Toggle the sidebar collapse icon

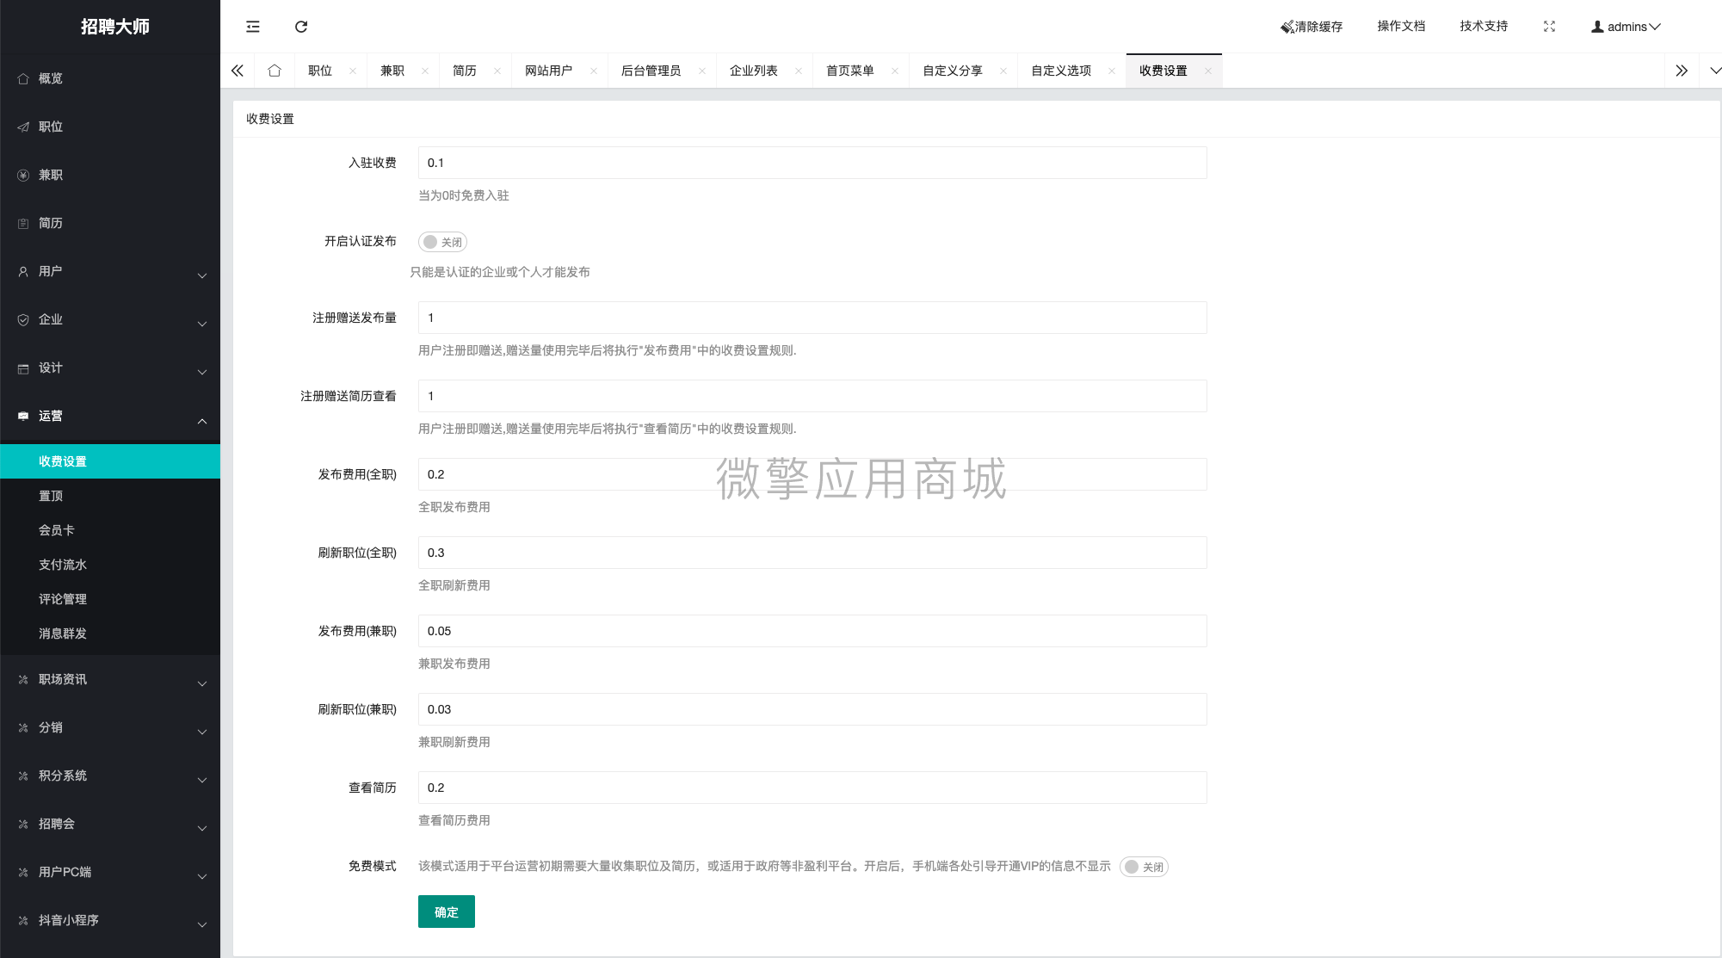[253, 27]
